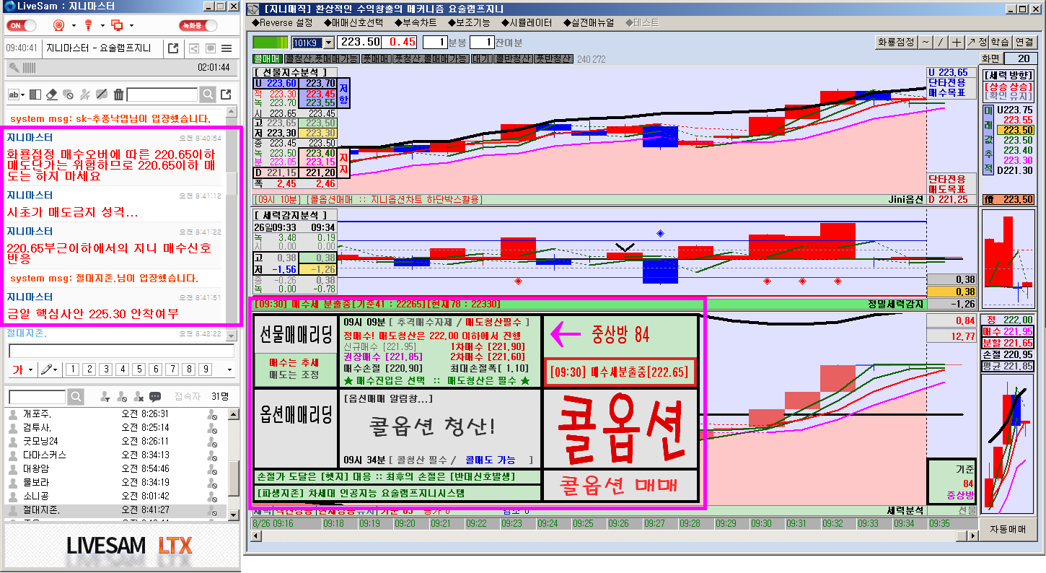Click the chat pop-out icon beside search

[226, 95]
